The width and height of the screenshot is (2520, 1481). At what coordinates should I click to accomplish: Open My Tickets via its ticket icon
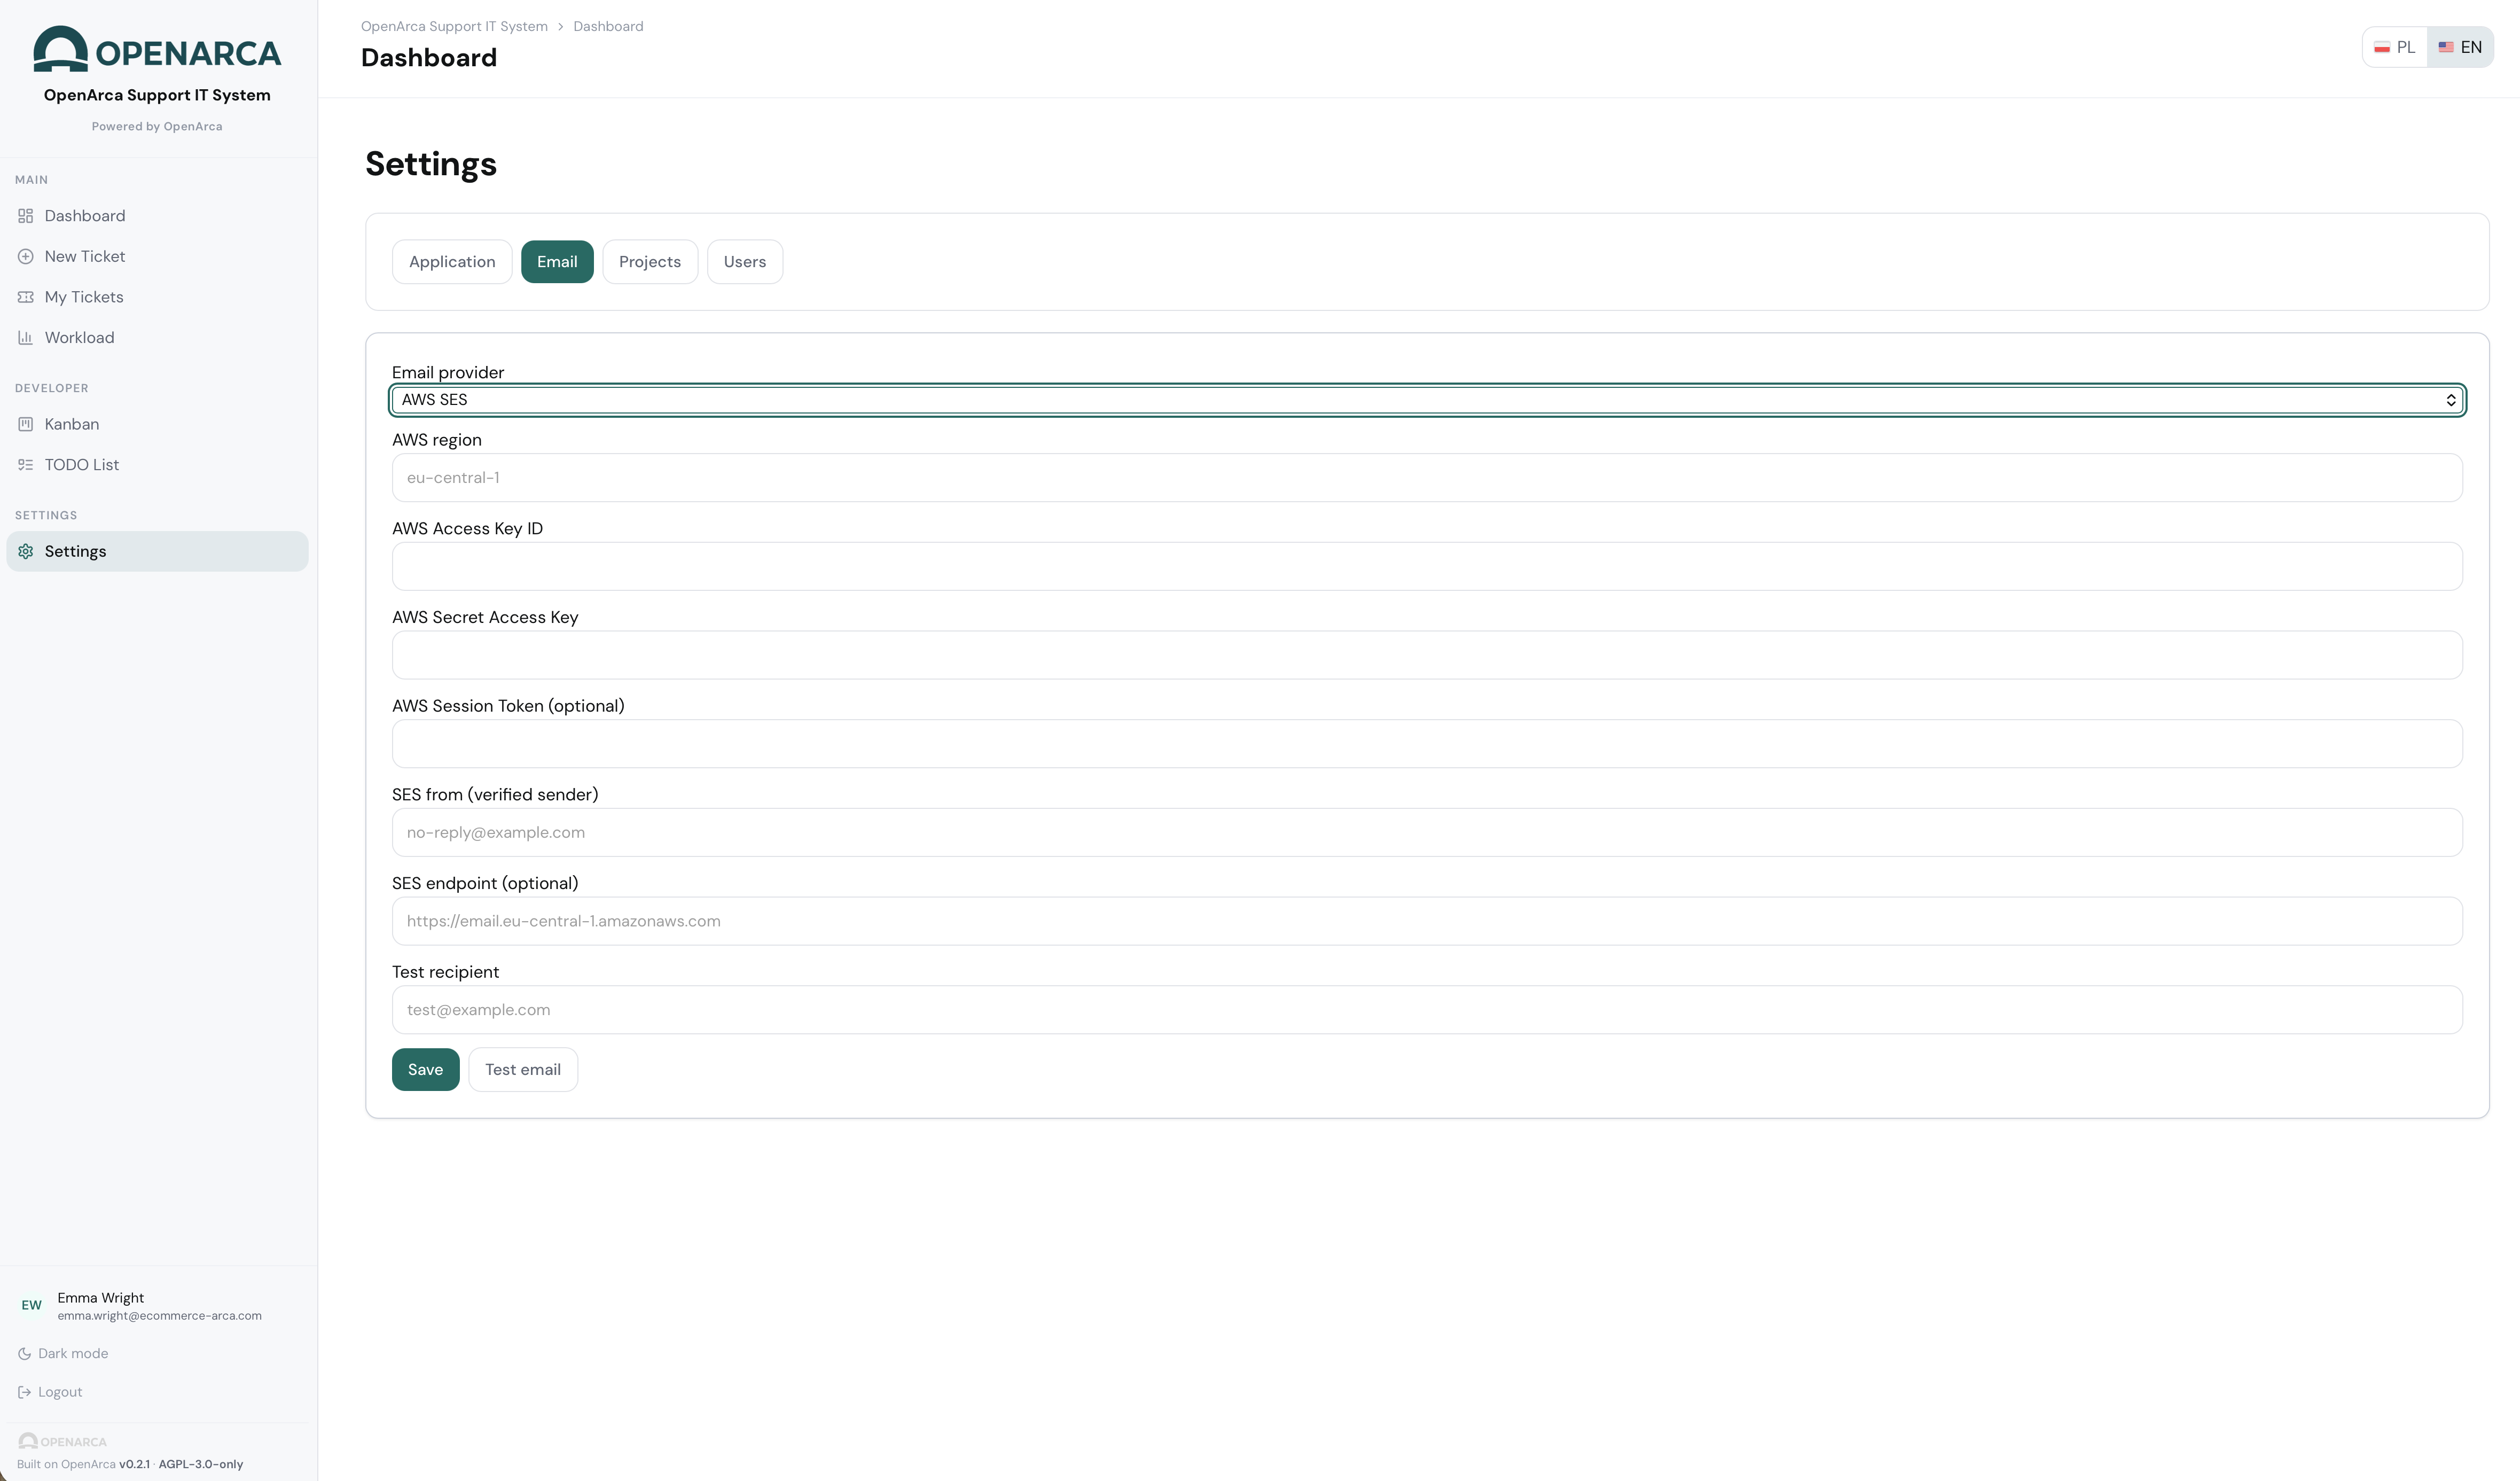[x=26, y=297]
